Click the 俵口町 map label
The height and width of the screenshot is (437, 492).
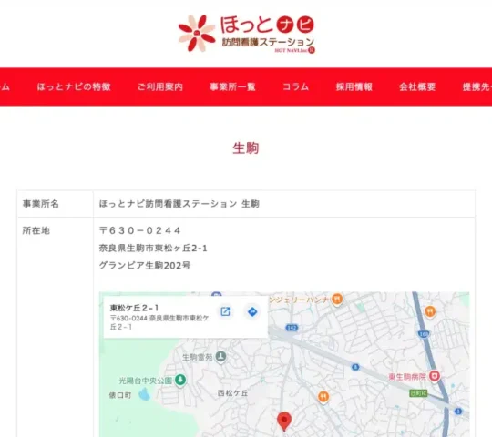(x=120, y=395)
